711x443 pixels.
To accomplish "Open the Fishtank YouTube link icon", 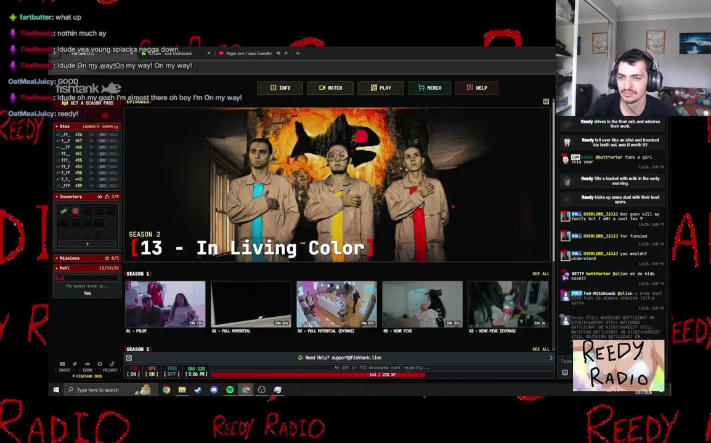I will click(62, 364).
